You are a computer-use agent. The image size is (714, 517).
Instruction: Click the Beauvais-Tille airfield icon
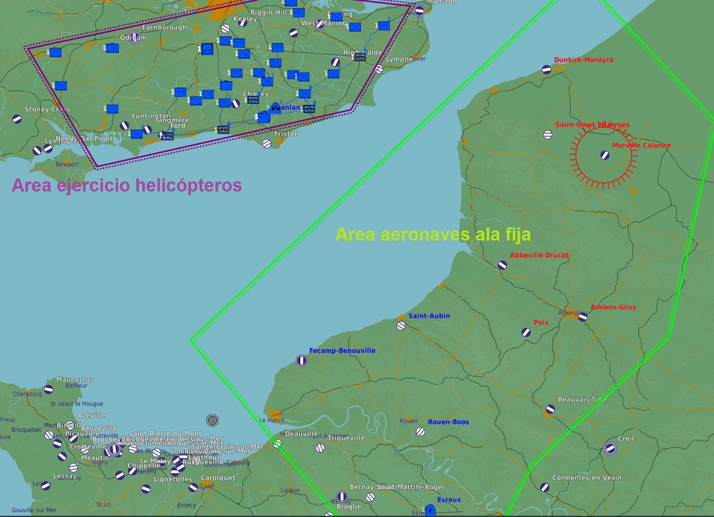[550, 409]
